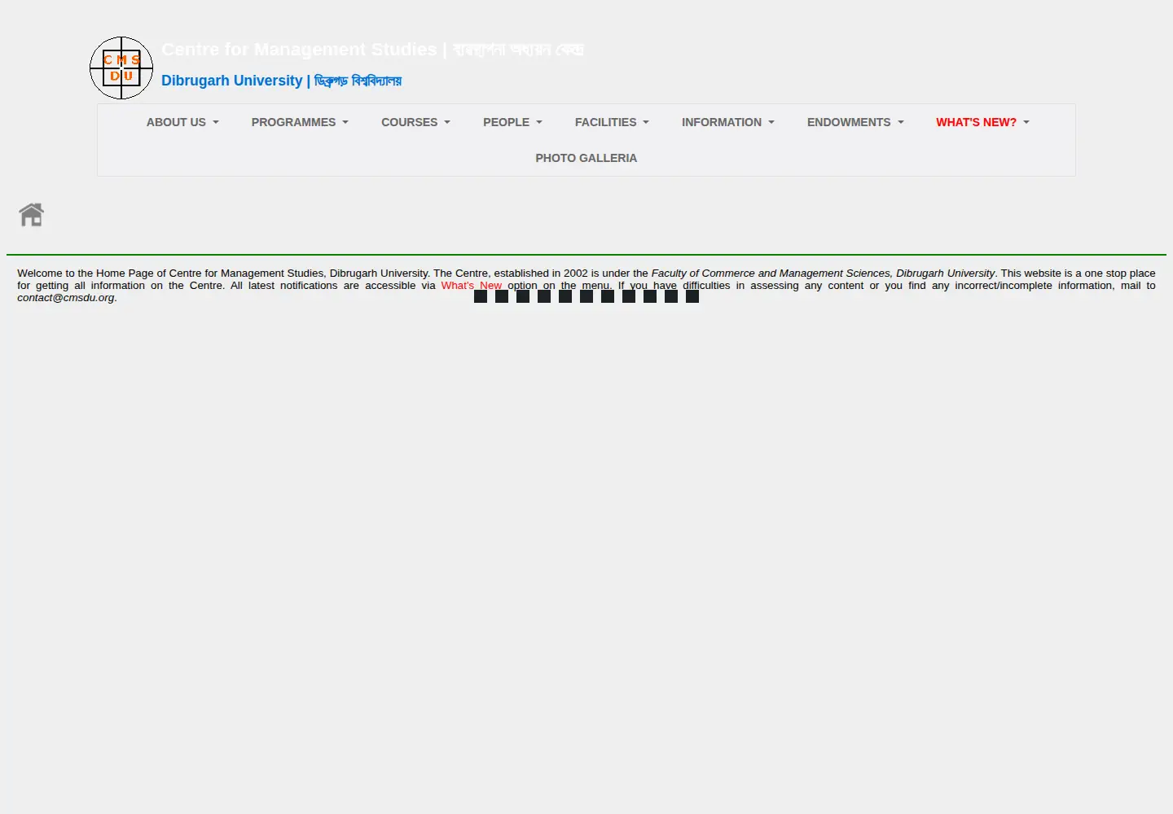
Task: Expand the About Us dropdown menu
Action: coord(182,122)
